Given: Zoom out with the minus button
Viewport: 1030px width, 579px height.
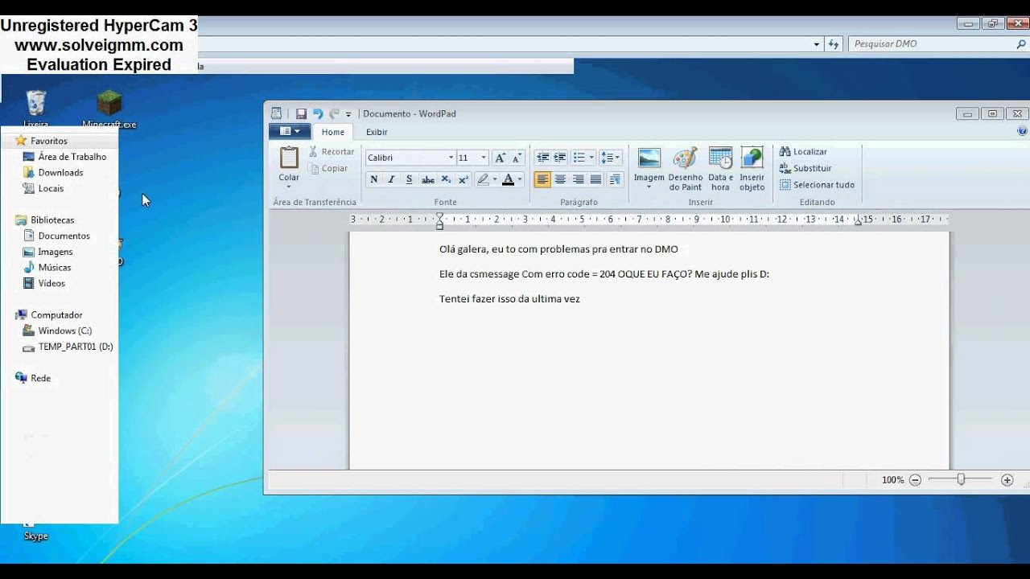Looking at the screenshot, I should [x=915, y=480].
